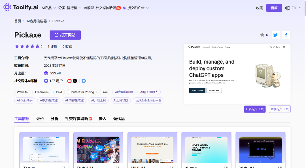306x168 pixels.
Task: Click the Freemium tag
Action: click(x=42, y=92)
